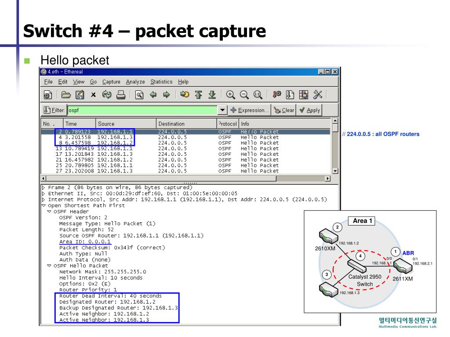
Task: Click the Zoom out magnifier icon
Action: (x=244, y=95)
